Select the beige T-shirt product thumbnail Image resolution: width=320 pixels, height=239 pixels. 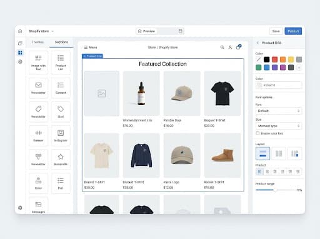tap(102, 155)
